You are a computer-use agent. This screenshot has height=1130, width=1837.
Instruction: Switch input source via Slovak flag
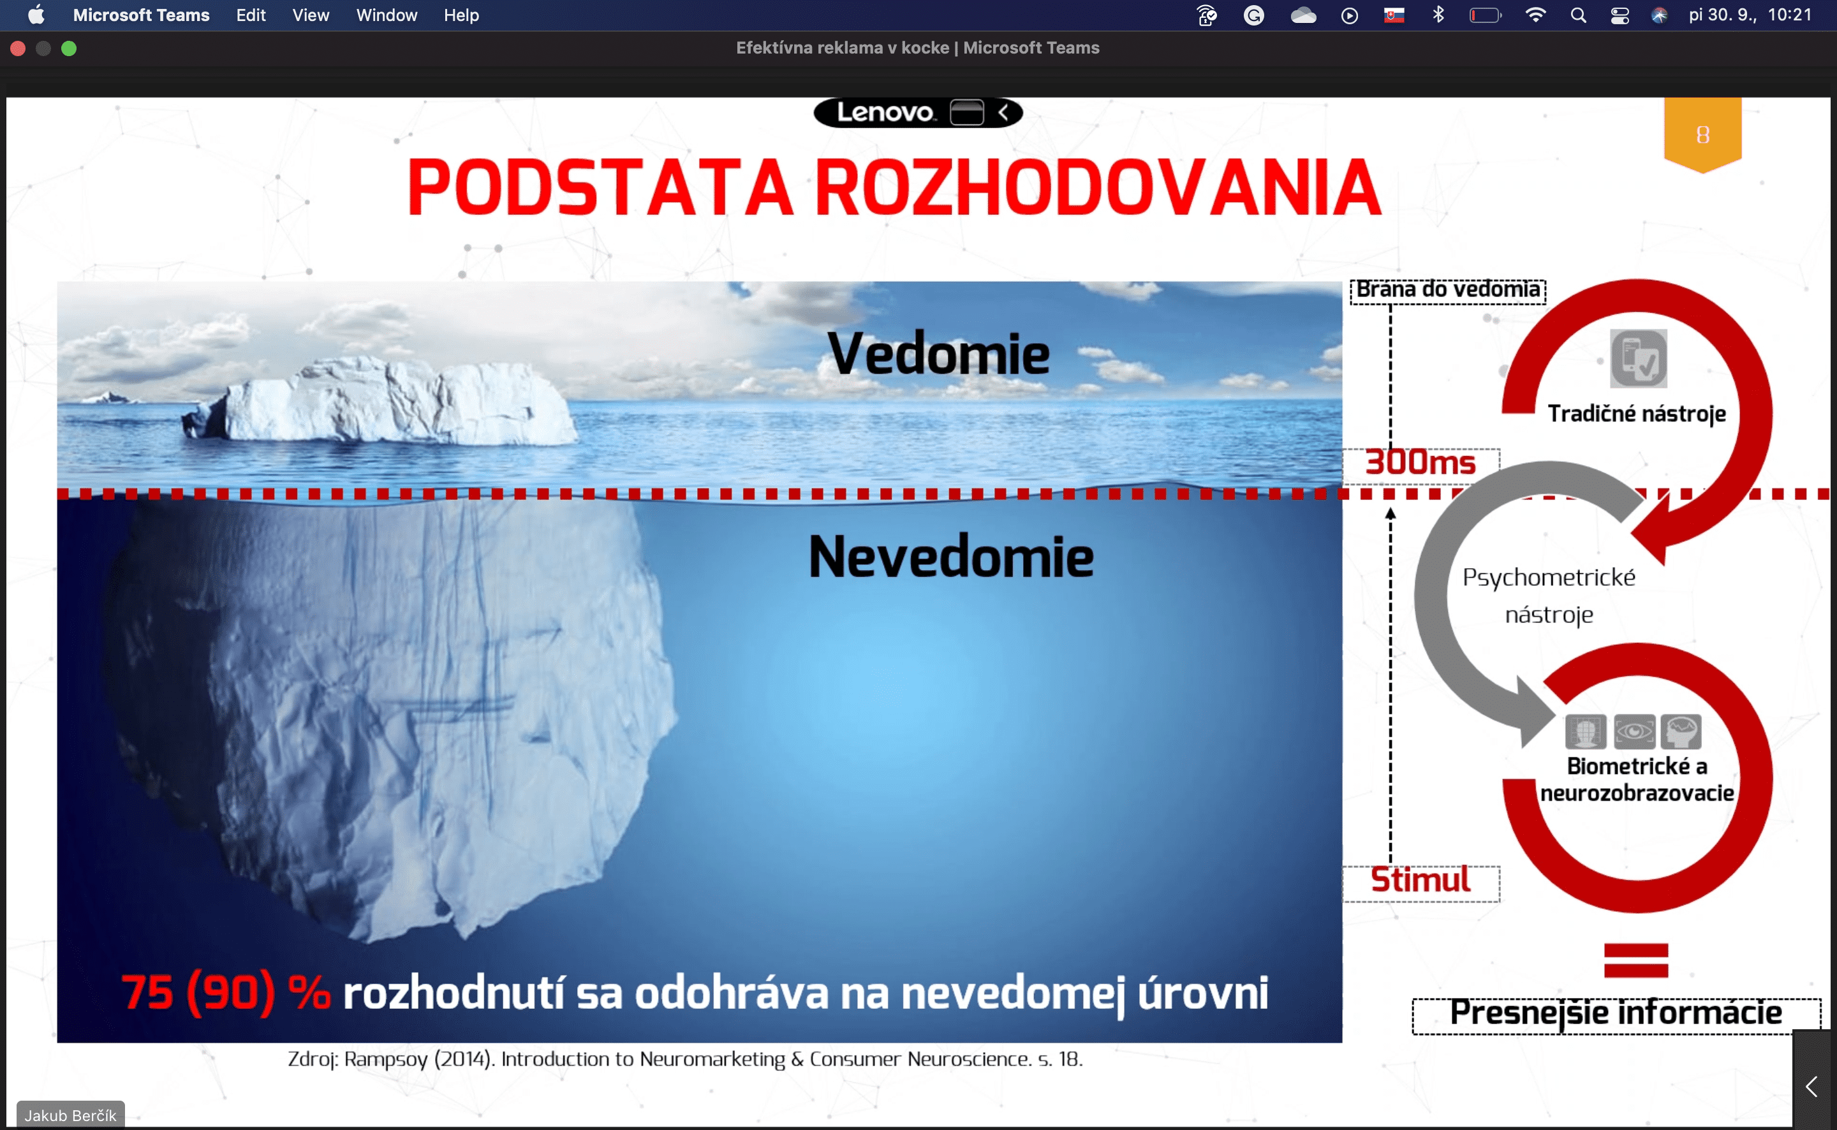pyautogui.click(x=1394, y=15)
